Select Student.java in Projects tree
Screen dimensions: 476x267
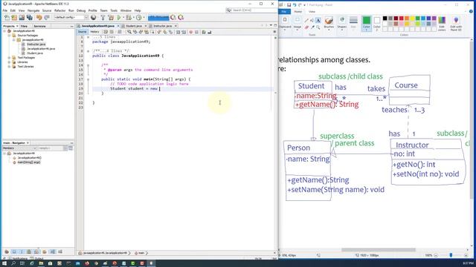coord(35,53)
